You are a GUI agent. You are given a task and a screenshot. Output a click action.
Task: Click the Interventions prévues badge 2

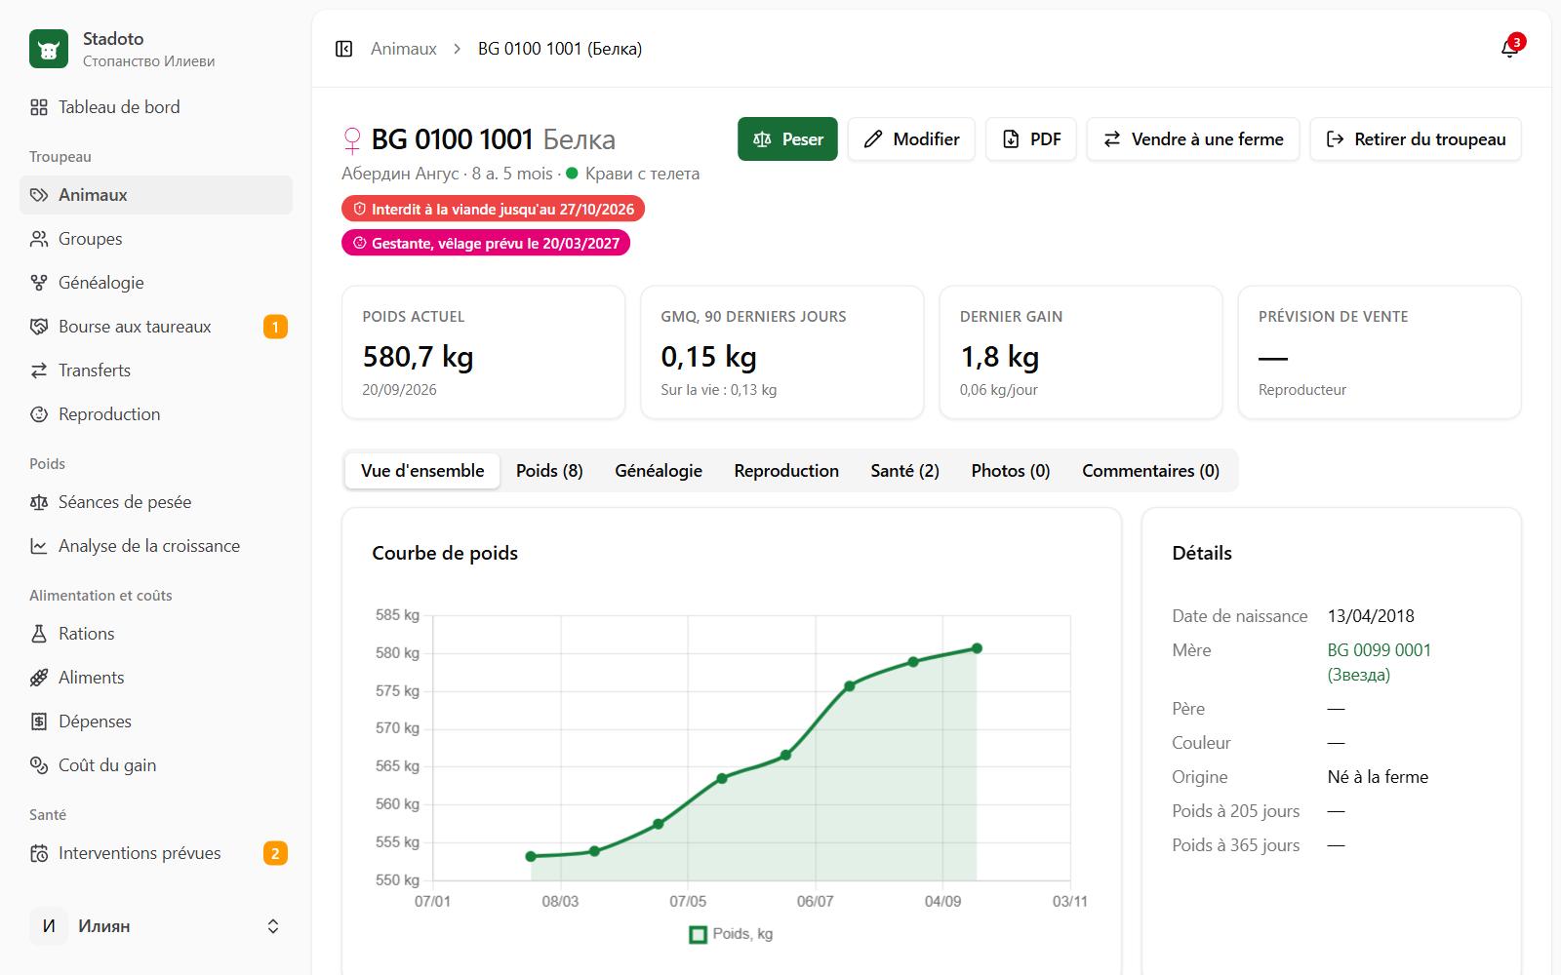click(x=275, y=853)
